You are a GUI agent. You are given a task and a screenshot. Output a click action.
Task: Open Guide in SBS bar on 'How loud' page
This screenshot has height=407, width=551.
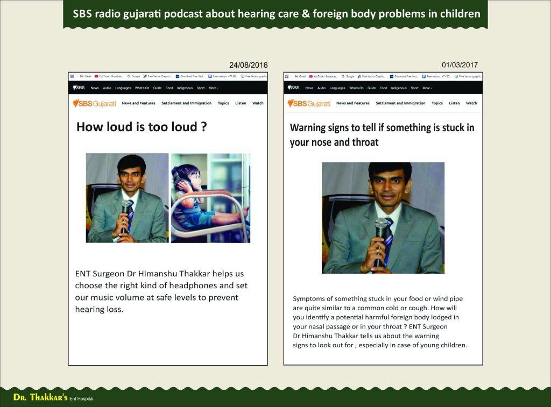pos(158,88)
